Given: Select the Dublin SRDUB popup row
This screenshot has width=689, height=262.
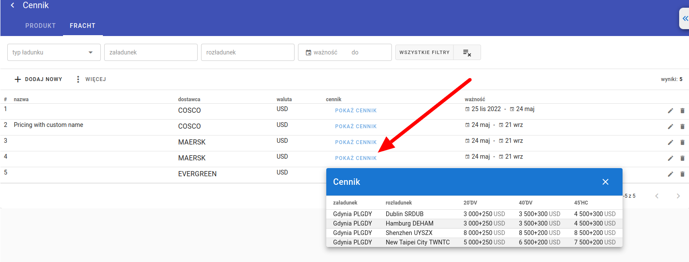Looking at the screenshot, I should (x=474, y=214).
